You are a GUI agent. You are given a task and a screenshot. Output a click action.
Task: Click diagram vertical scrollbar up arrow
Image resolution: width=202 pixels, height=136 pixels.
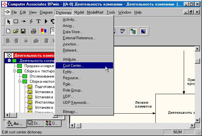pos(197,49)
